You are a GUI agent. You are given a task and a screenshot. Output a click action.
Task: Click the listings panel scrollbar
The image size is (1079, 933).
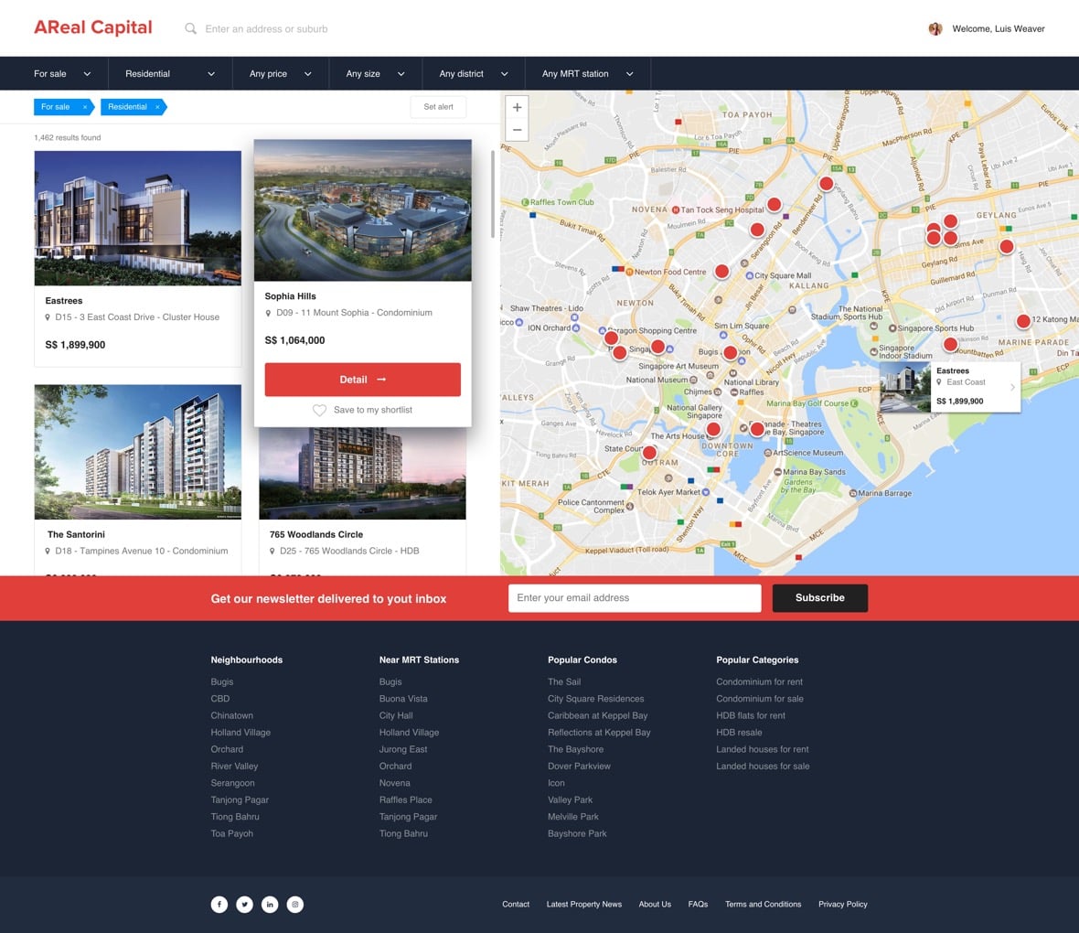pyautogui.click(x=493, y=194)
